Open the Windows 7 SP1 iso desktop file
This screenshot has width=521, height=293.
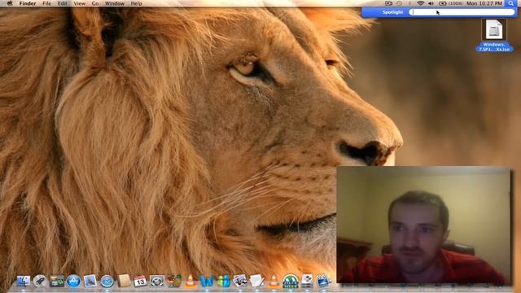(494, 35)
